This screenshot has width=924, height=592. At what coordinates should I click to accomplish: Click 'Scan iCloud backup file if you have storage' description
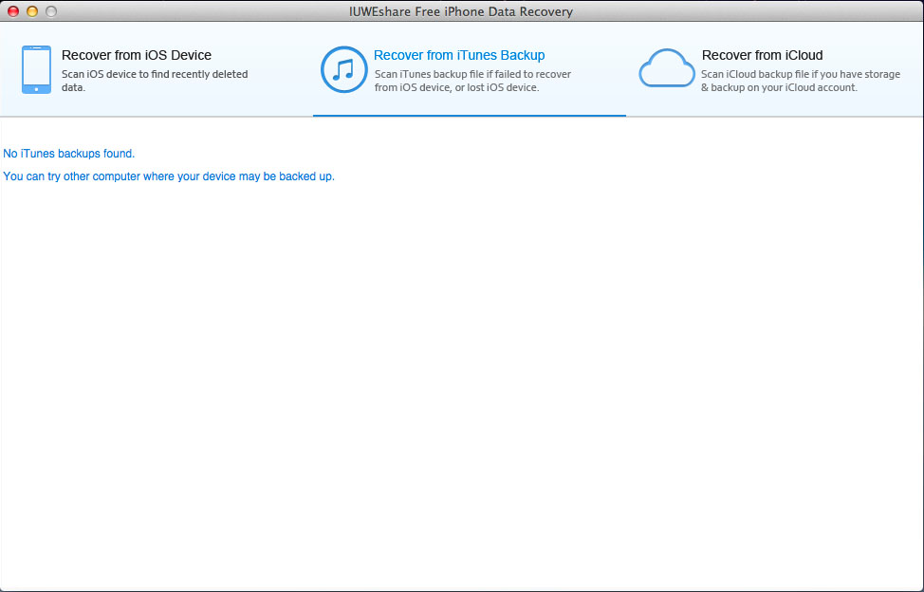[801, 81]
